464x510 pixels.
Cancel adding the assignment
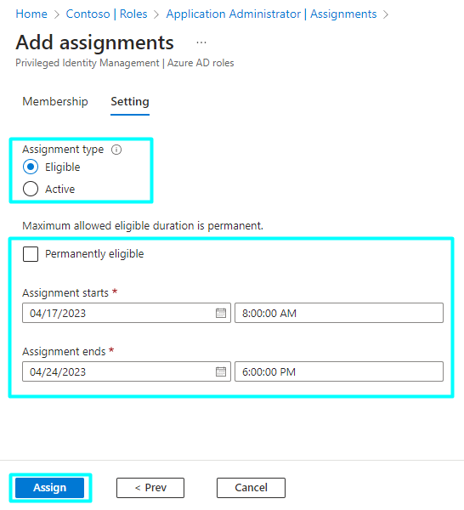[x=251, y=488]
